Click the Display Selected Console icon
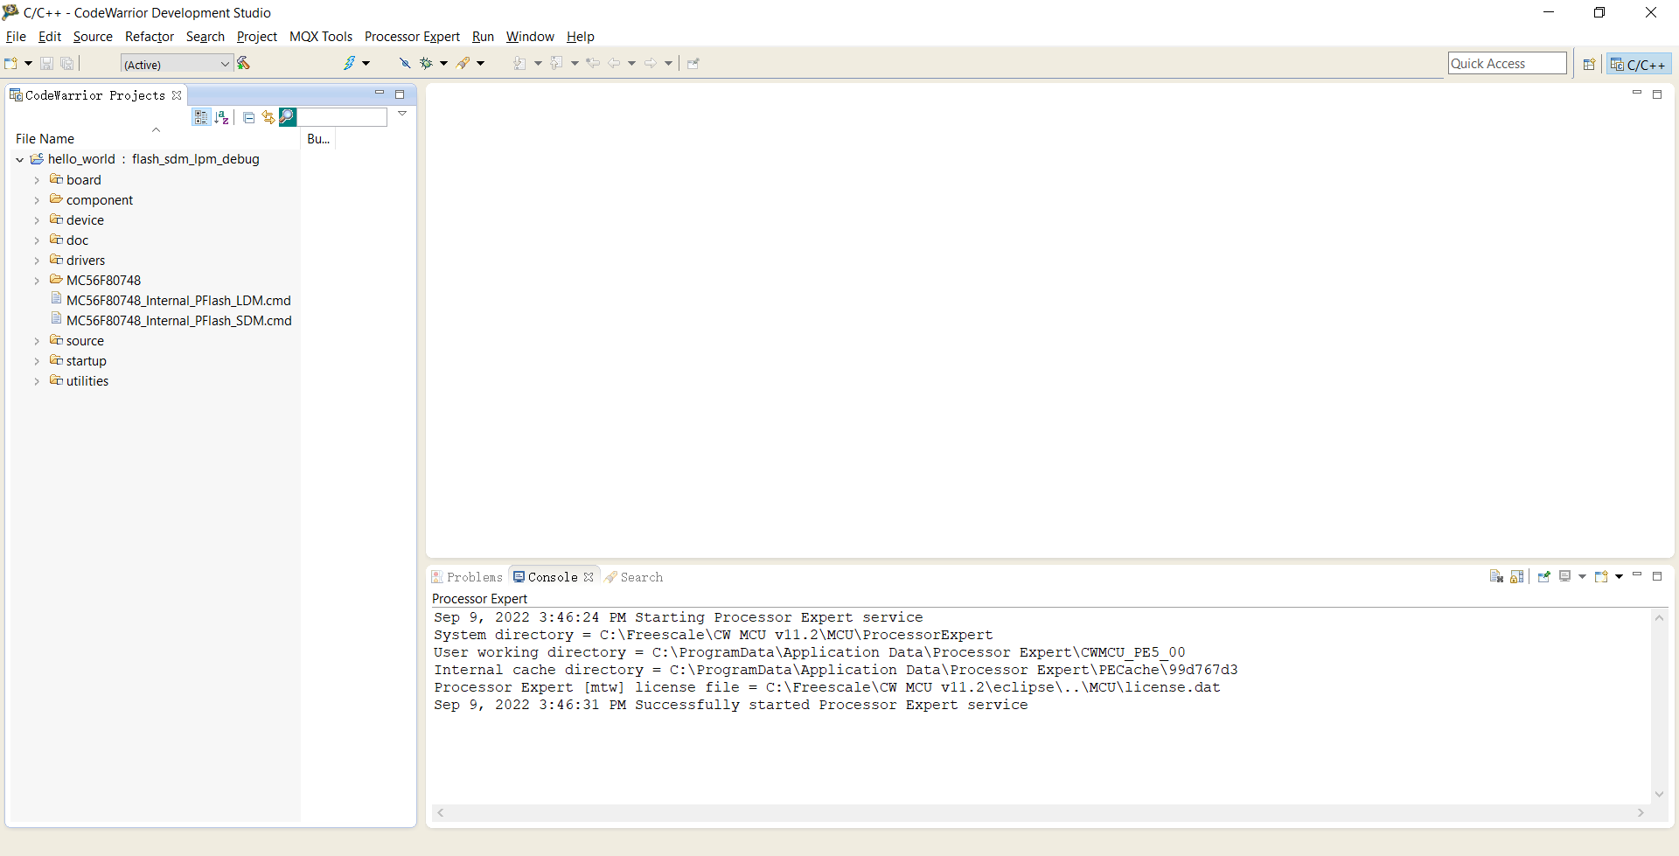The height and width of the screenshot is (856, 1679). [x=1565, y=576]
